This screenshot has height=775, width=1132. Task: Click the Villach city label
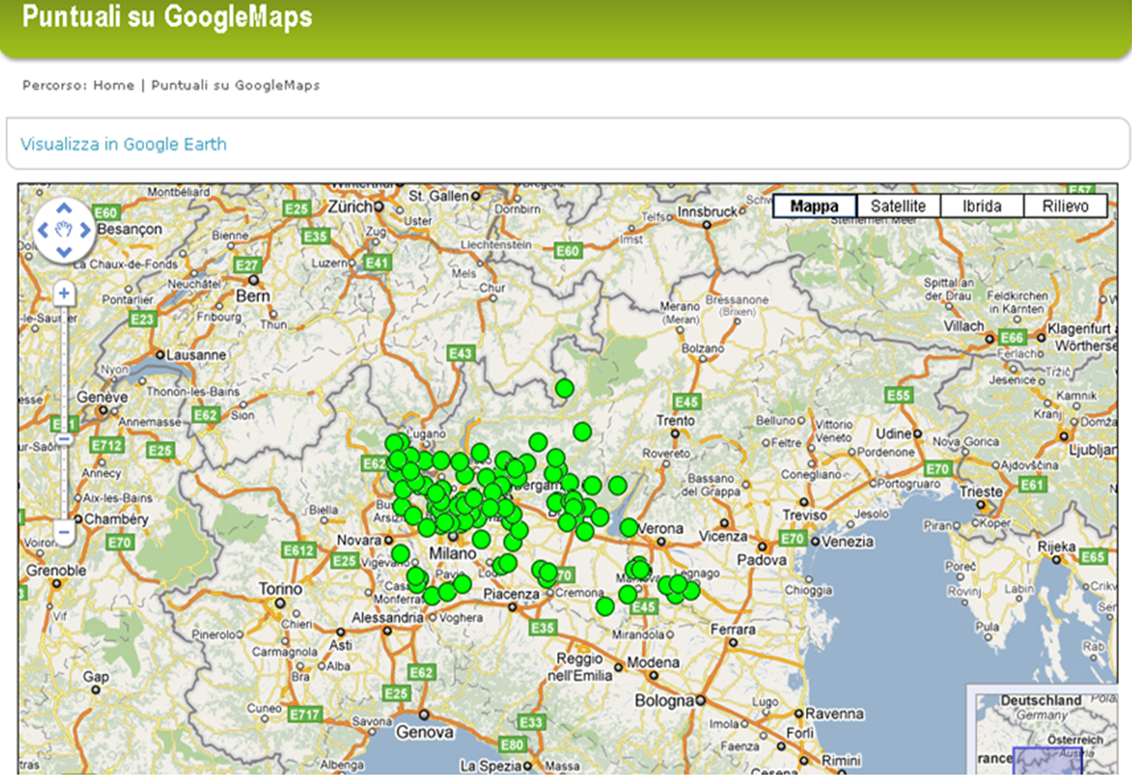[964, 325]
